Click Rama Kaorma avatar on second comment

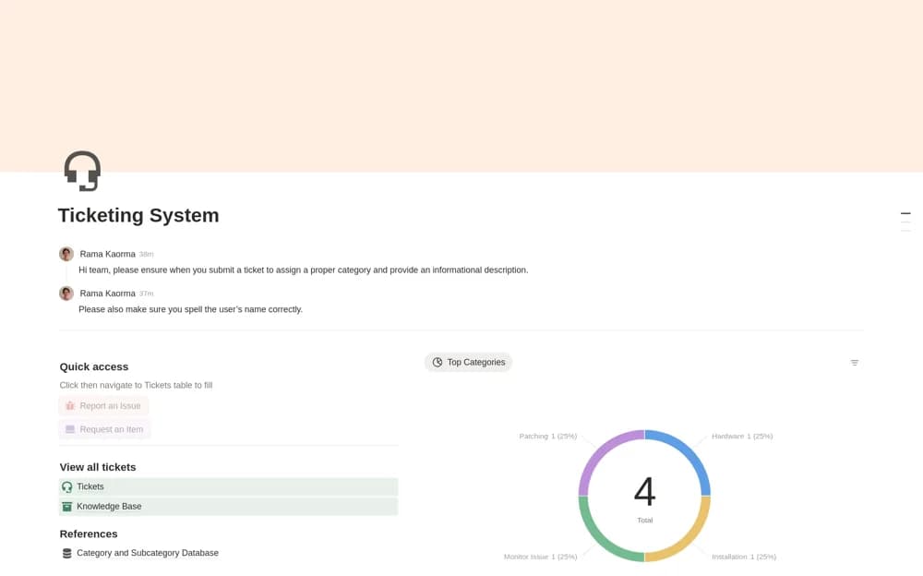(x=66, y=293)
